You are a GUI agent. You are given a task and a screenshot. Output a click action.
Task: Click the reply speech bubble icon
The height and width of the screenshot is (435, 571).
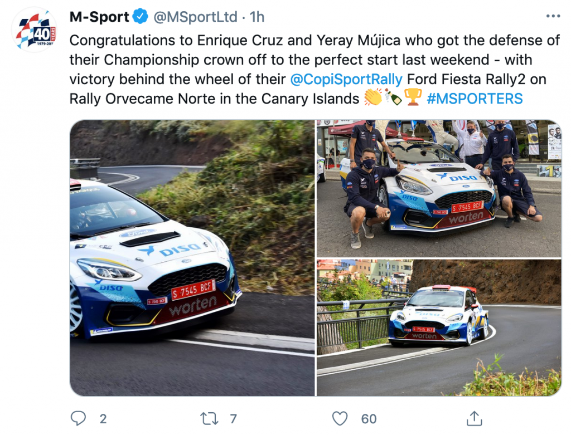tap(79, 418)
